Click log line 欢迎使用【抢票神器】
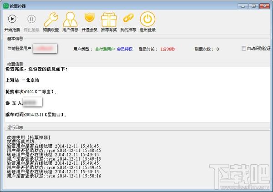273x192 pixels. [x=29, y=137]
